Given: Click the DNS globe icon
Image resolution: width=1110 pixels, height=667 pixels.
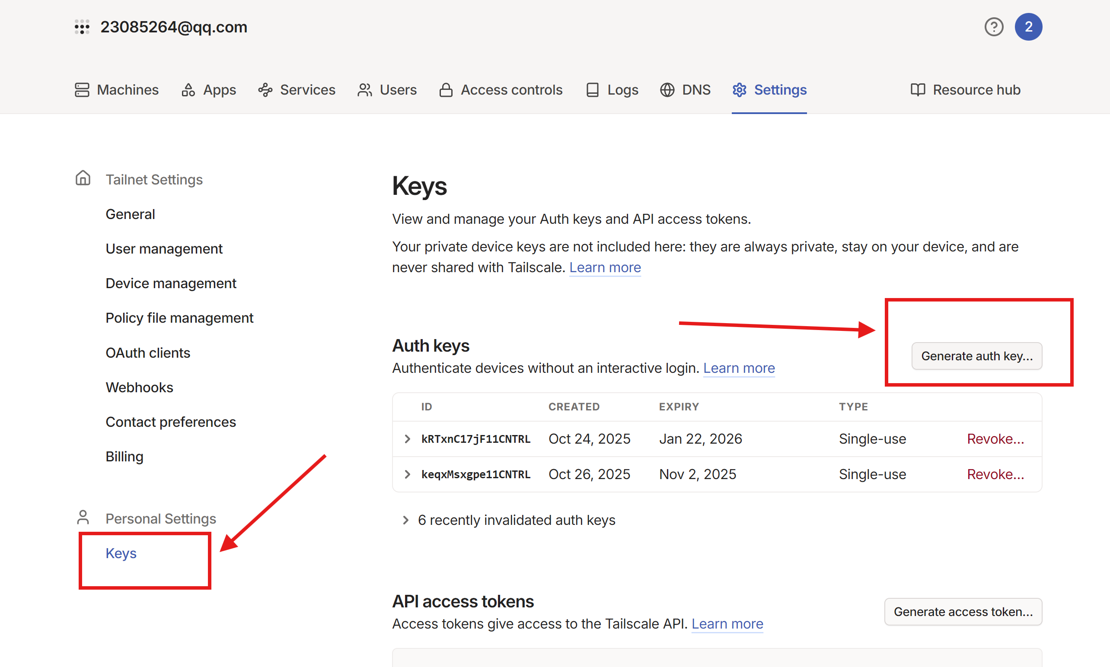Looking at the screenshot, I should coord(667,90).
